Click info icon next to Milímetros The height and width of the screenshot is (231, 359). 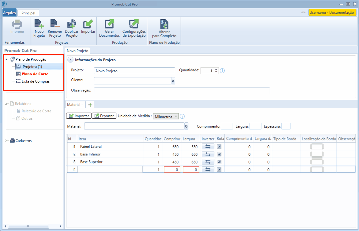(x=182, y=116)
